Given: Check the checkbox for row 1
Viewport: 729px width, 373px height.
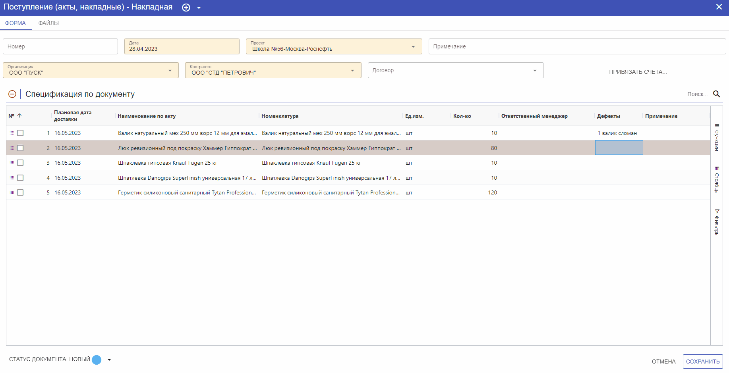Looking at the screenshot, I should click(20, 133).
